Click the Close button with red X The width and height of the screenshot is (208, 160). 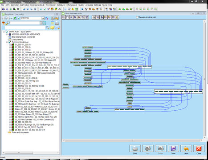point(199,148)
